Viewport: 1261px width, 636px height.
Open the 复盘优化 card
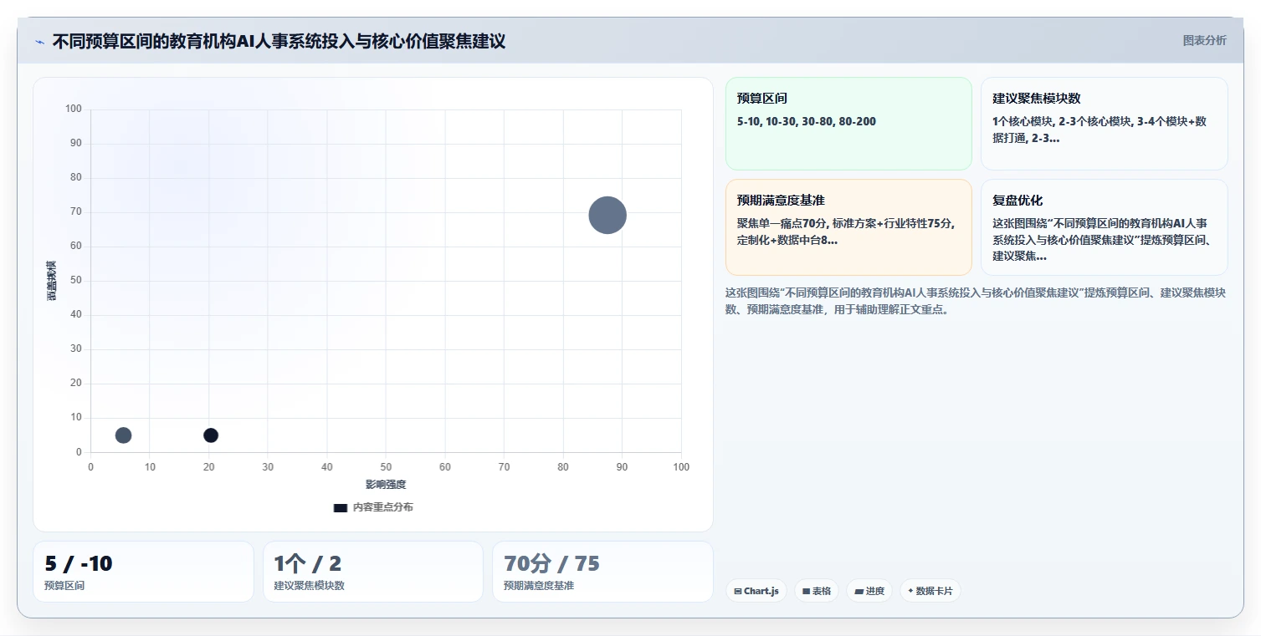click(1104, 227)
